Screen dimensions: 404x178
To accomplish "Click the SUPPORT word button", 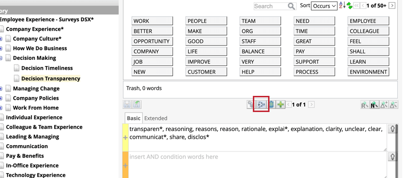I will pyautogui.click(x=314, y=62).
